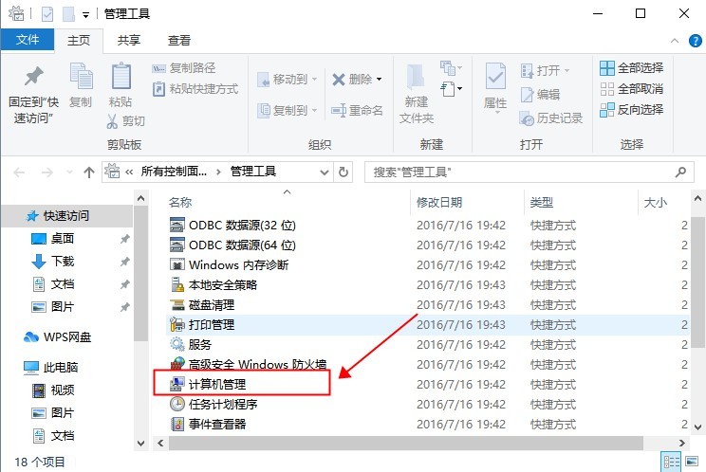The height and width of the screenshot is (472, 706).
Task: Select Downloads (下载) in sidebar
Action: (x=62, y=262)
